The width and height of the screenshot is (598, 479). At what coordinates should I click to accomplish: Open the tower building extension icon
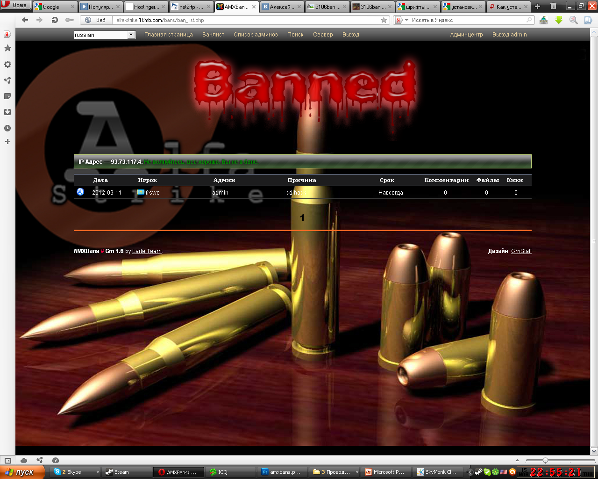click(544, 20)
